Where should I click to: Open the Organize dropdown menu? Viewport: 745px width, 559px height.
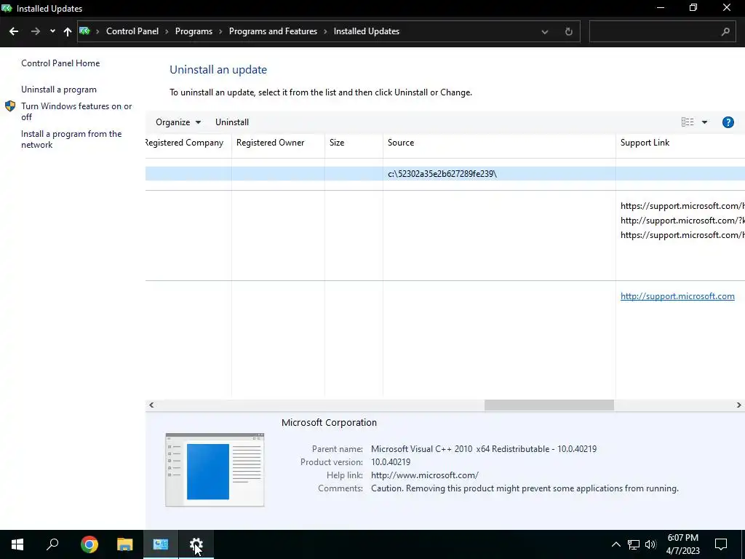tap(178, 122)
